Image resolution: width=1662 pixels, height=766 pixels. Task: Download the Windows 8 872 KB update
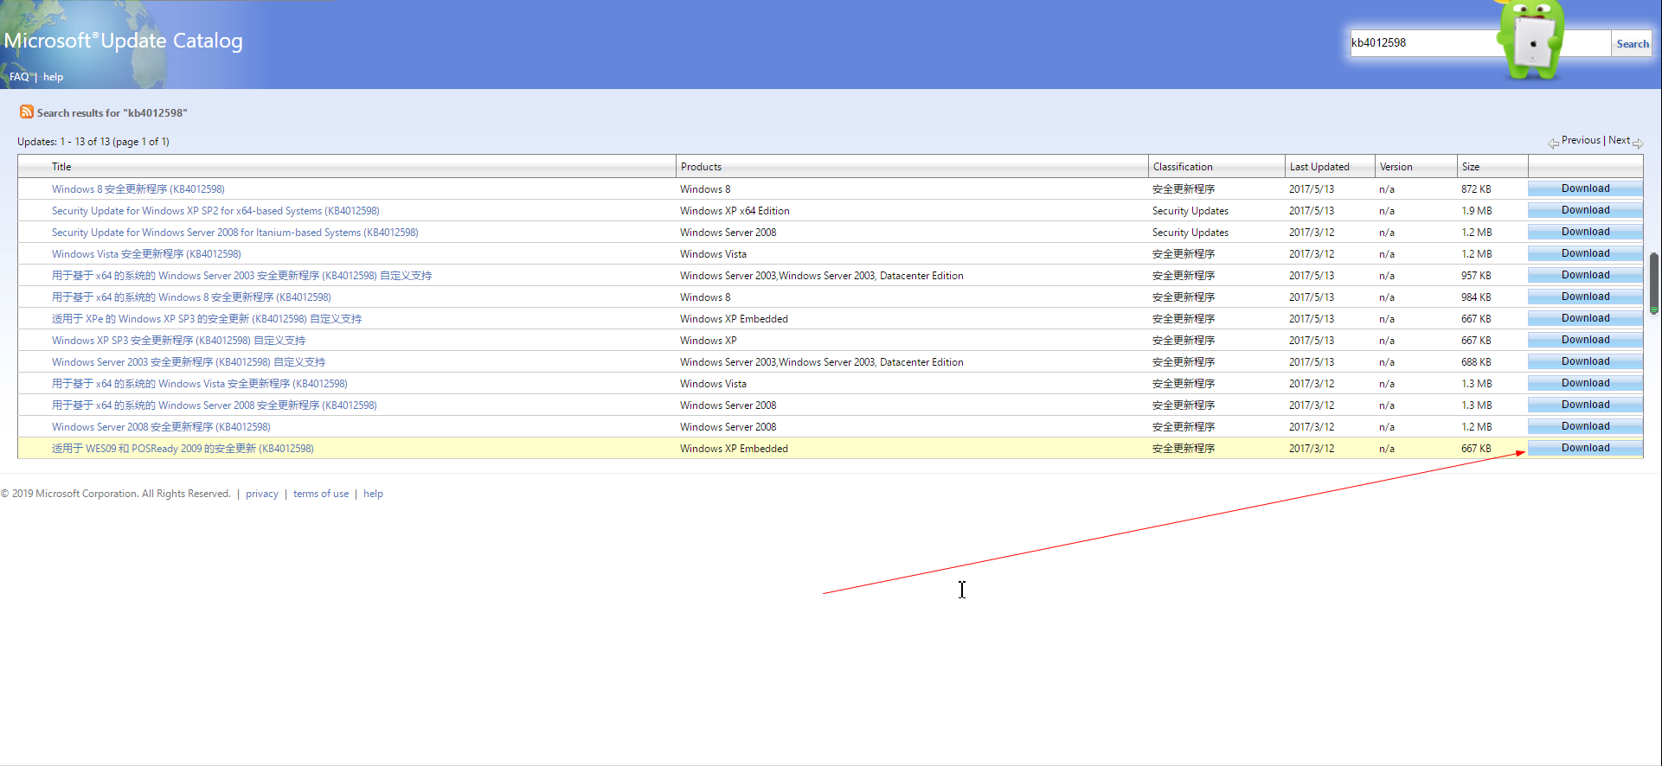pyautogui.click(x=1585, y=188)
